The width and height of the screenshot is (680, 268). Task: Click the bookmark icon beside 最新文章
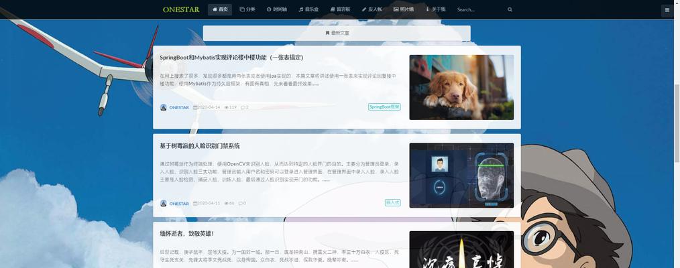tap(327, 33)
